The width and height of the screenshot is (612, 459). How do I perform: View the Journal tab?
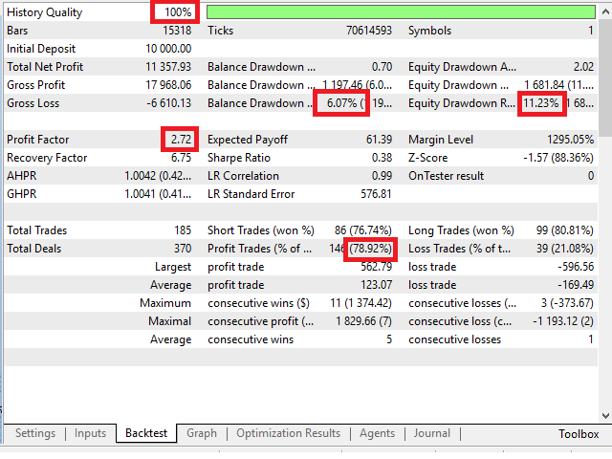click(x=431, y=433)
